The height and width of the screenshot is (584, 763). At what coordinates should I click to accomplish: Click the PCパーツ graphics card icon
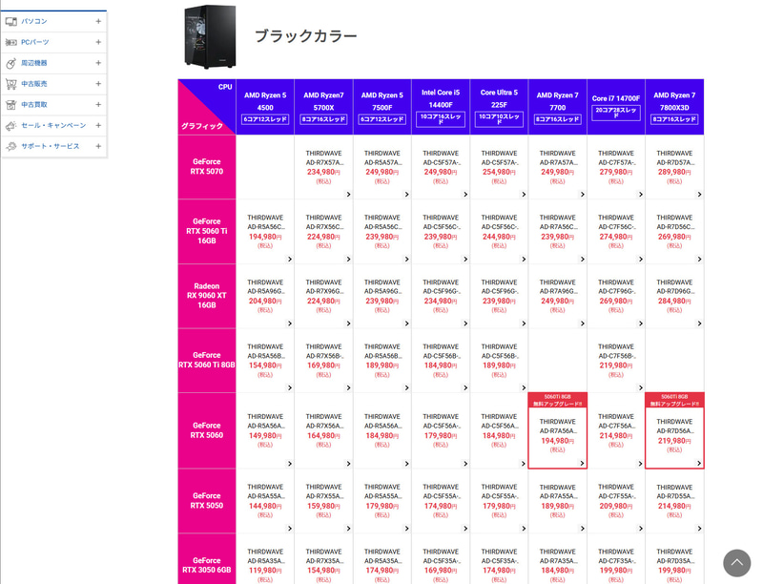click(11, 42)
